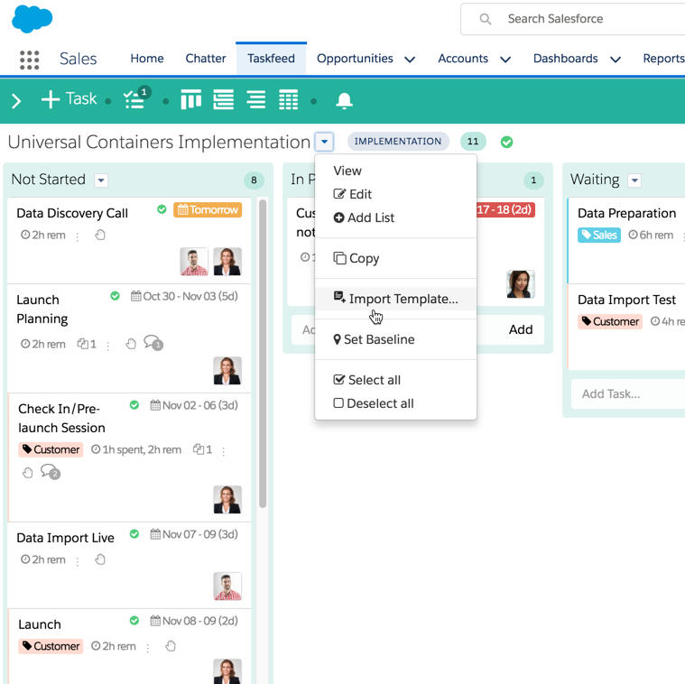Open the Taskfeed tab
The height and width of the screenshot is (684, 685).
(271, 59)
